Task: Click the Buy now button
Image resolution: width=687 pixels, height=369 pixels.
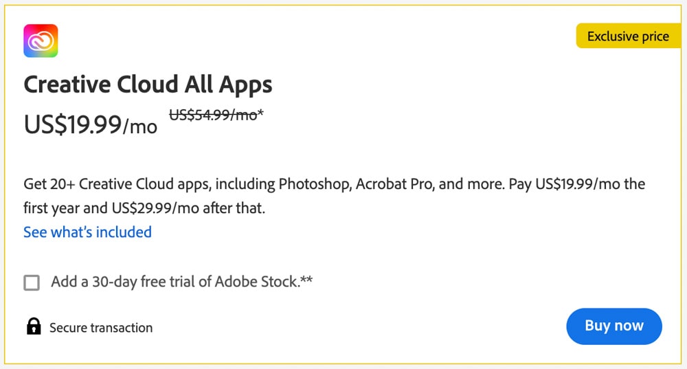Action: pyautogui.click(x=613, y=326)
